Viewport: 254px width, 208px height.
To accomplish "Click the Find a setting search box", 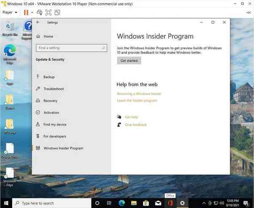I will (x=70, y=48).
